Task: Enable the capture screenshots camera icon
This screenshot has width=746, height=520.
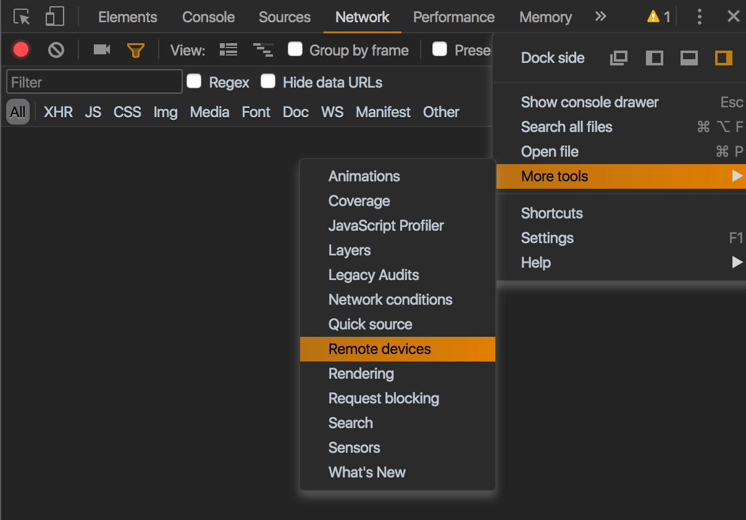Action: pyautogui.click(x=101, y=51)
